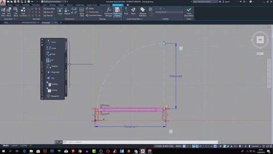
Task: Pick Alignment parameter in authoring palette
Action: click(53, 72)
